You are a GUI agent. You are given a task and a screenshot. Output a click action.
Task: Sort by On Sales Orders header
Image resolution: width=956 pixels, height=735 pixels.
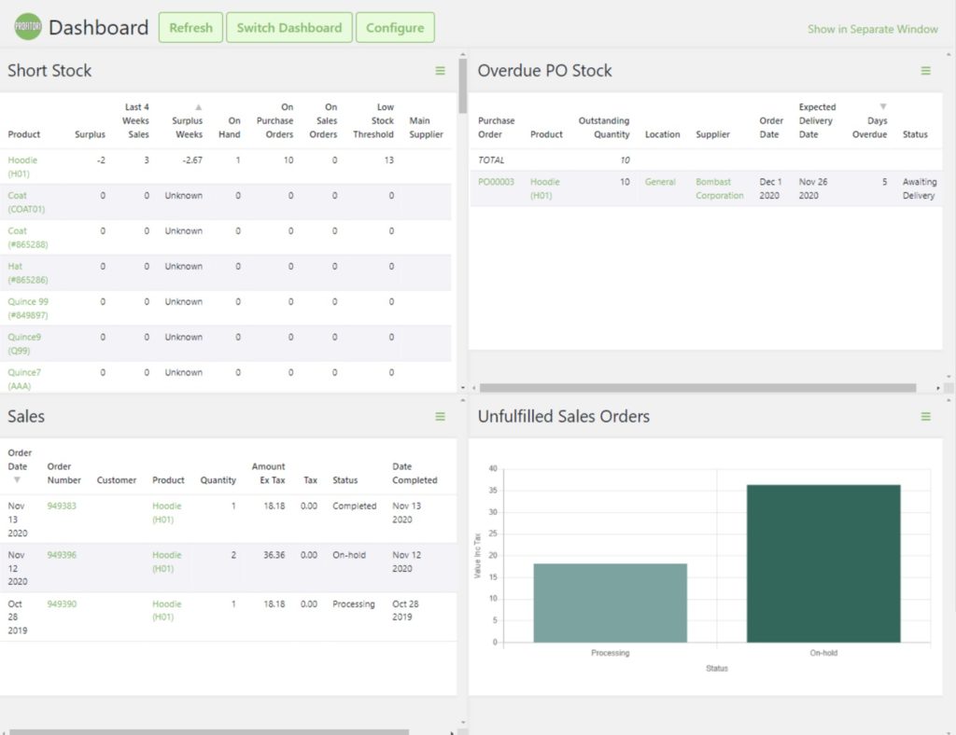click(x=323, y=120)
